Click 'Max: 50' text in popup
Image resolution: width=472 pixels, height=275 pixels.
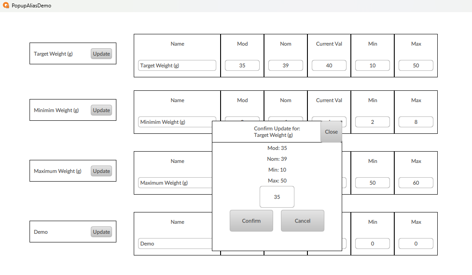pyautogui.click(x=277, y=180)
